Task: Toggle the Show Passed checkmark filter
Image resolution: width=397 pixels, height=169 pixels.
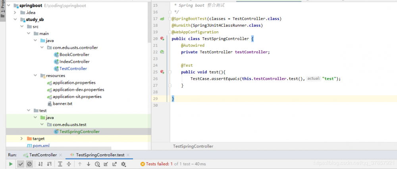Action: pyautogui.click(x=21, y=164)
